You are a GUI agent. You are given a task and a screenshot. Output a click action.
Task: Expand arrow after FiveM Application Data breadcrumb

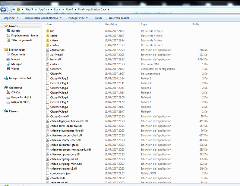coord(108,10)
